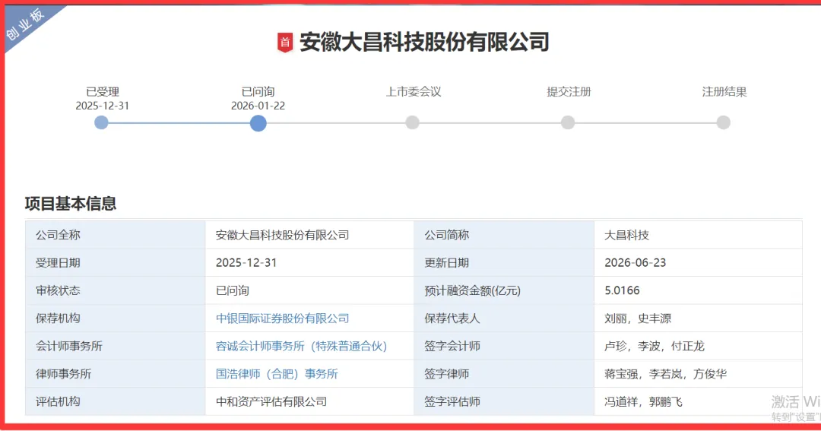This screenshot has width=821, height=431.
Task: Click the 保荐机构 label cell
Action: 116,318
